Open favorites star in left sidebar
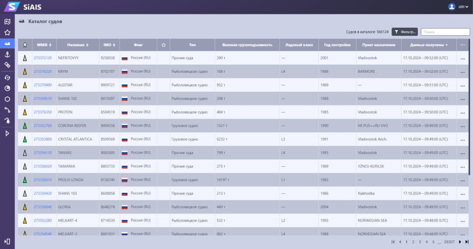 pyautogui.click(x=7, y=32)
